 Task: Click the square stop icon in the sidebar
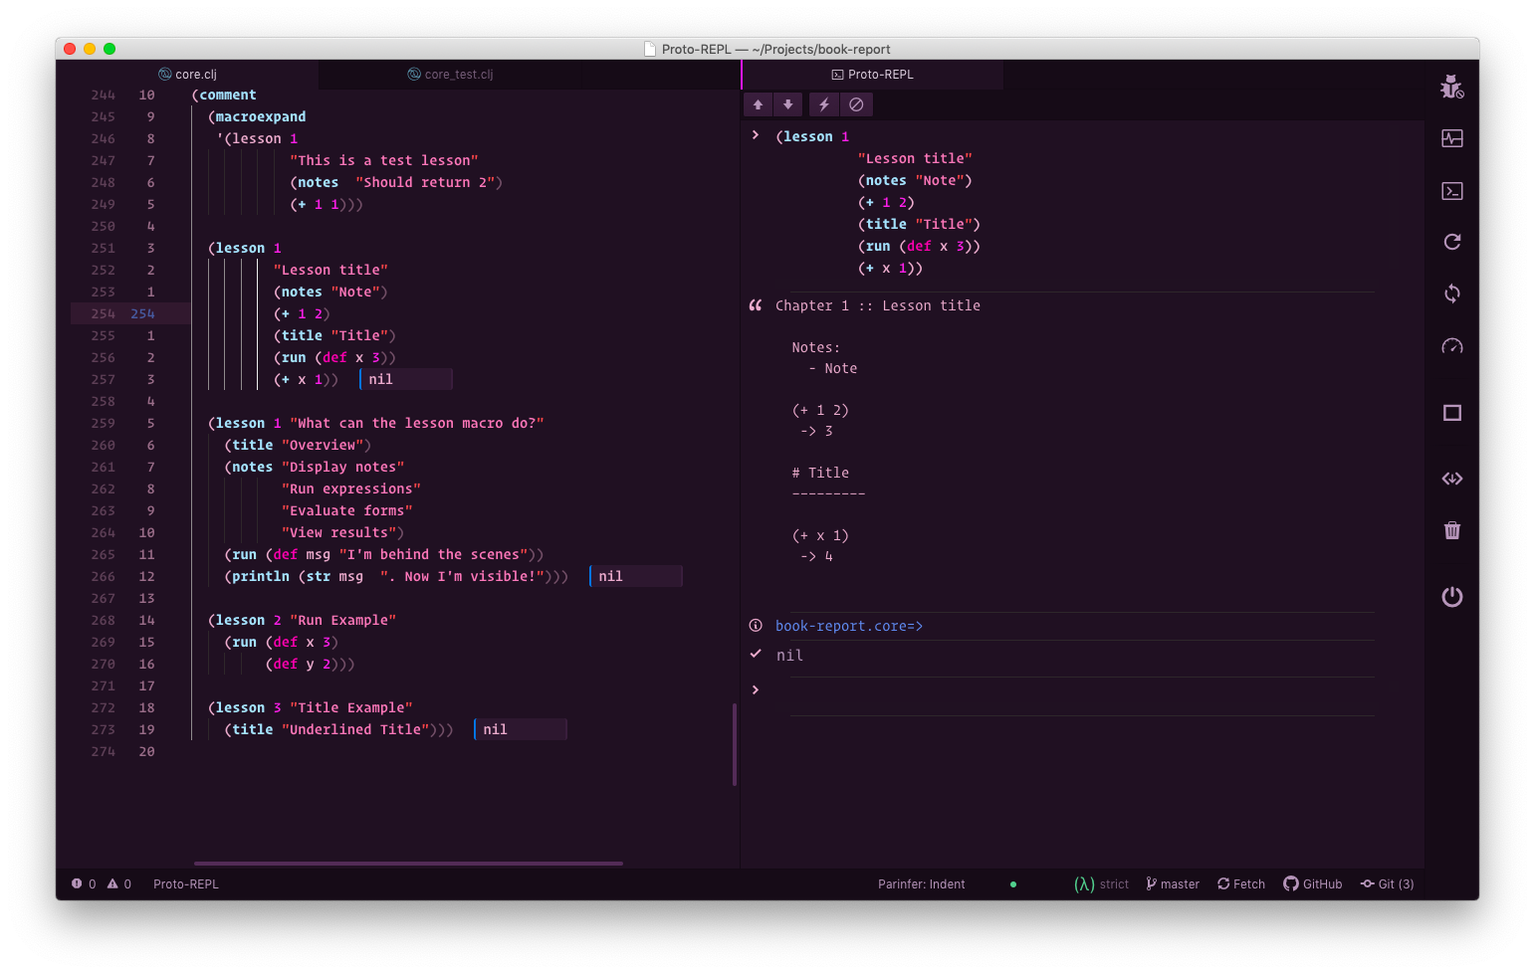coord(1451,413)
